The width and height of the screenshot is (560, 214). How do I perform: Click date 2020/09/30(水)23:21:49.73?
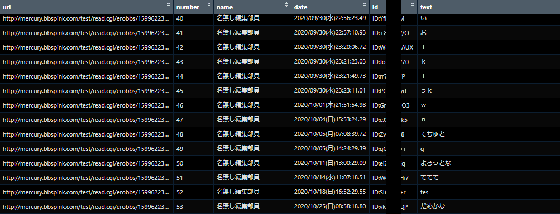(330, 76)
